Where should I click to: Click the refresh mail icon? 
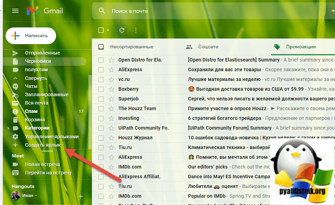coord(122,30)
